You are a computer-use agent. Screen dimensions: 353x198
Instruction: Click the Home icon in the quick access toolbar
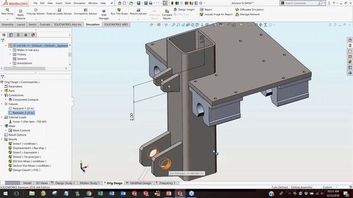pyautogui.click(x=120, y=3)
